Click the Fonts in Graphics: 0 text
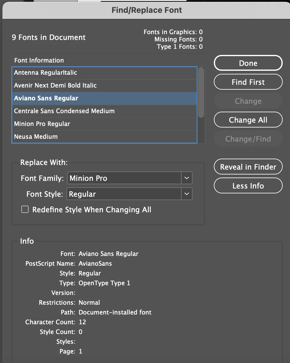290x363 pixels. click(173, 32)
